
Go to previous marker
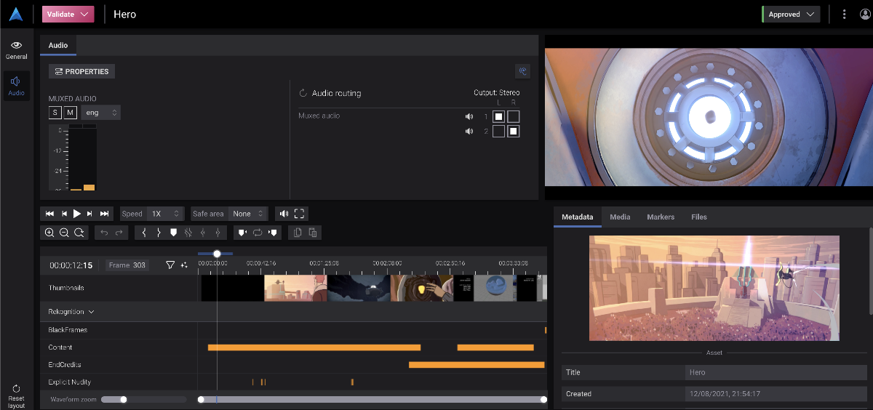pyautogui.click(x=242, y=233)
